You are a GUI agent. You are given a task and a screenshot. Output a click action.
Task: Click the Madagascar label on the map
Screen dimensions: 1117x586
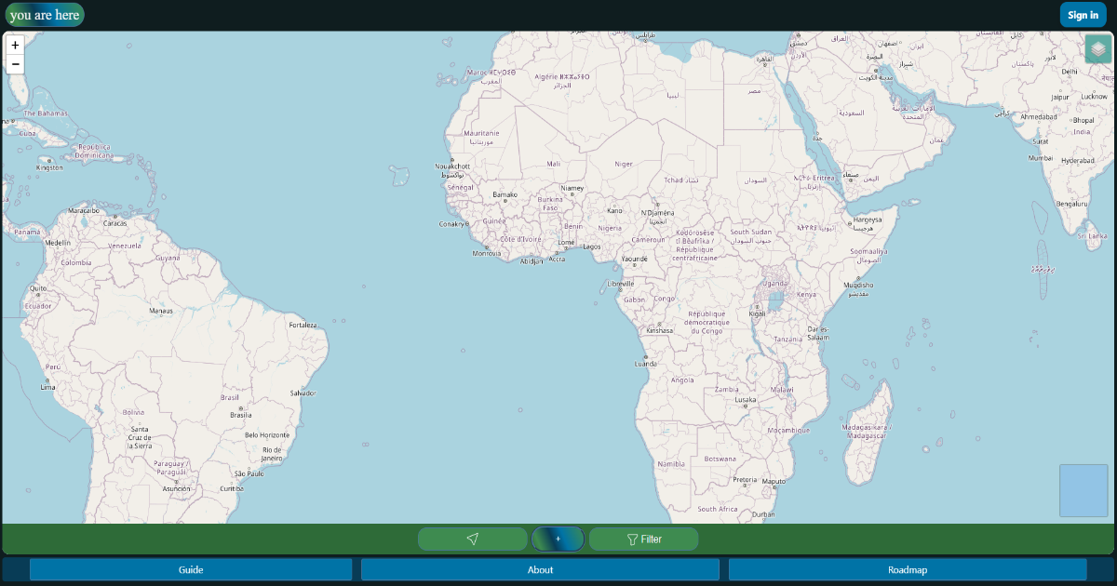tap(865, 432)
